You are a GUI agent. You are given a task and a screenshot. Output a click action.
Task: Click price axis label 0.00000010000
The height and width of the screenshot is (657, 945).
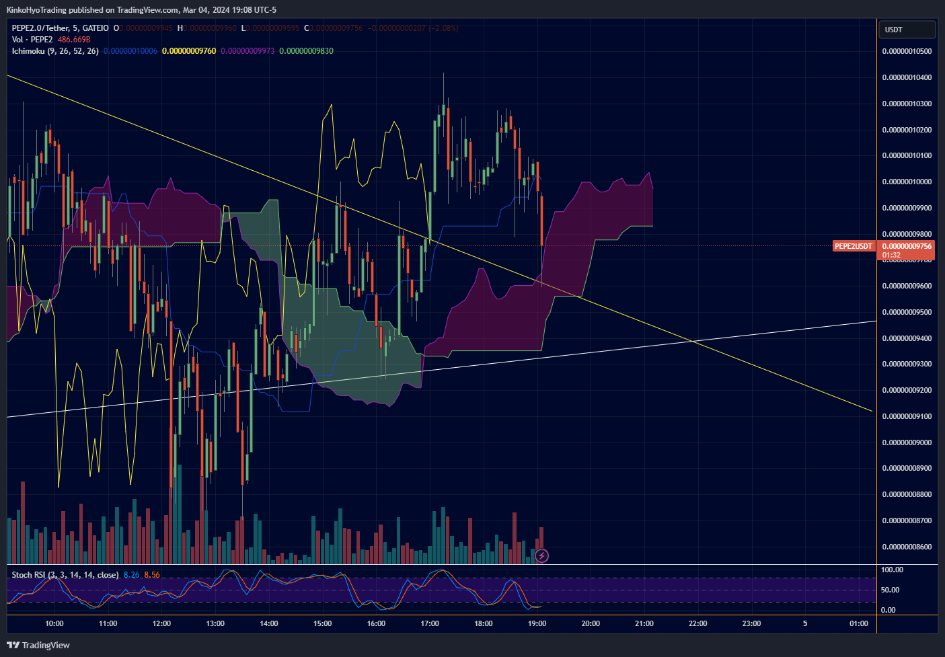pyautogui.click(x=907, y=182)
